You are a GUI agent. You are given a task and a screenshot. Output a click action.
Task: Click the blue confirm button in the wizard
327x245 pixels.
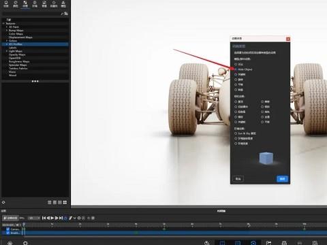[282, 179]
